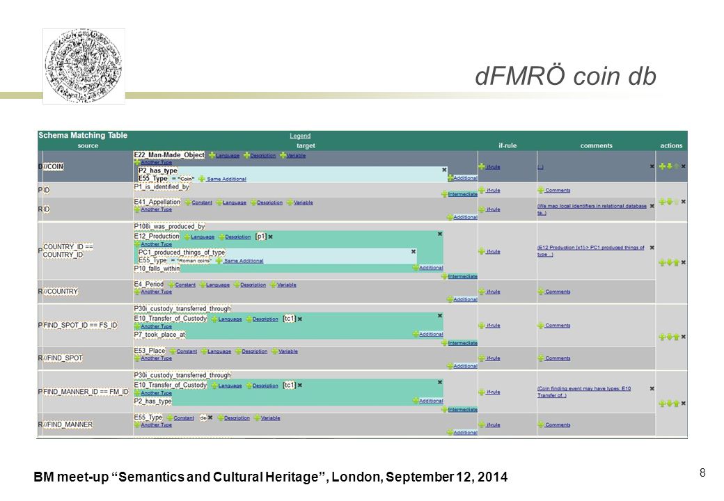This screenshot has height=501, width=724.
Task: Click the disc logo image on slide
Action: coord(84,66)
